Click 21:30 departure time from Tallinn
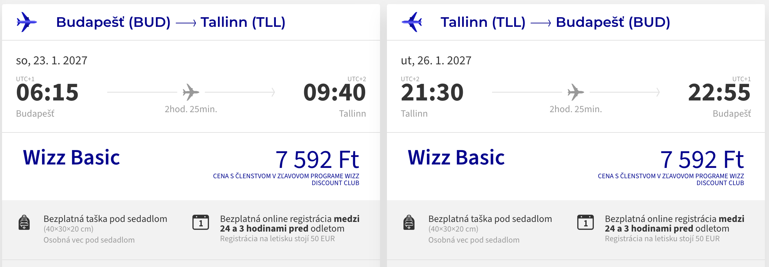 (432, 93)
